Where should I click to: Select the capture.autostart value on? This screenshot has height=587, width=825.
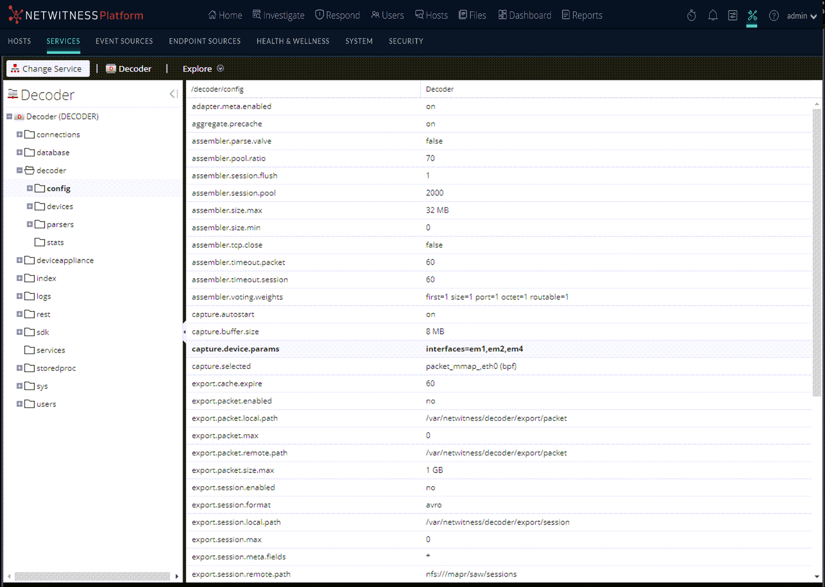(430, 314)
